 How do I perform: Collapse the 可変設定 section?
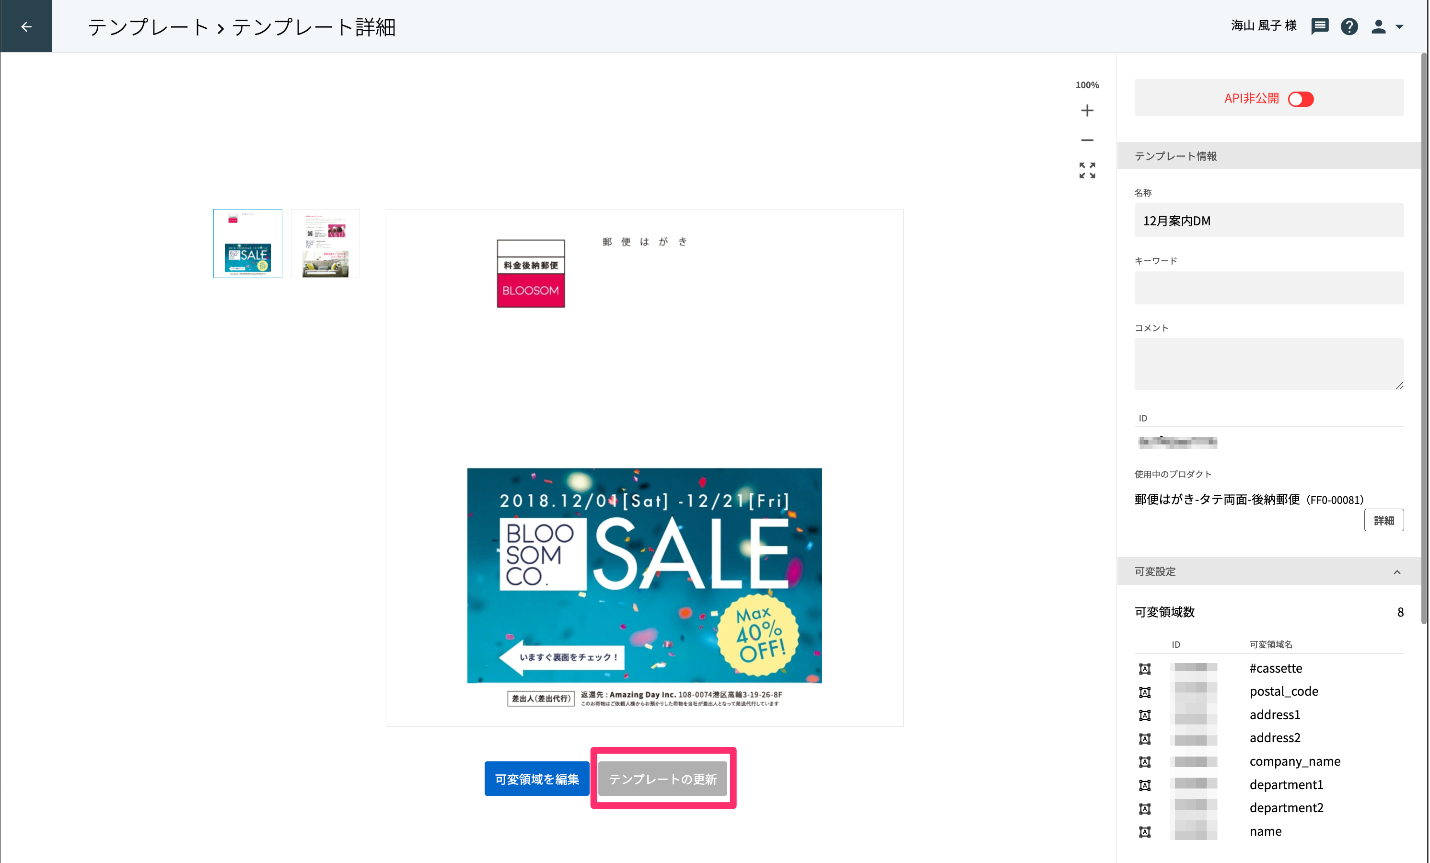coord(1397,571)
